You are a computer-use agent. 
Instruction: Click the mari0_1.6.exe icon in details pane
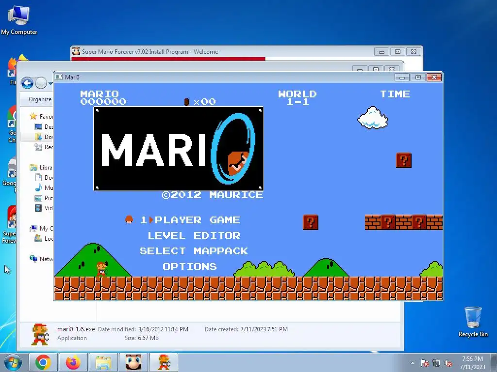coord(40,334)
